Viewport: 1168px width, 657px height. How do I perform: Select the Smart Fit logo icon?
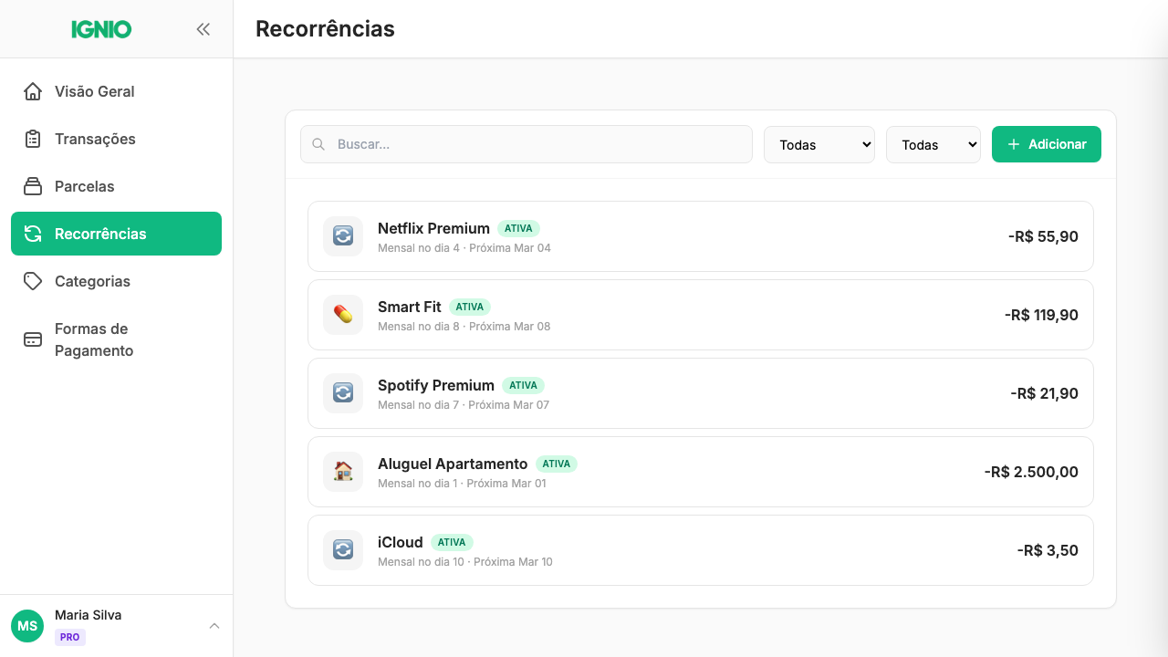click(342, 315)
